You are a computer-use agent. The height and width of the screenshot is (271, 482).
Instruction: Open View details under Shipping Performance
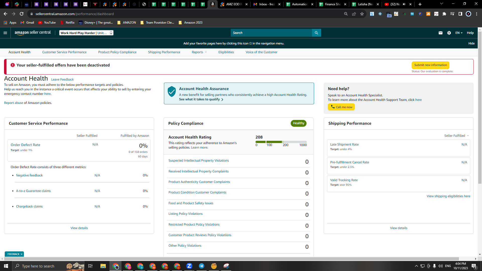(x=399, y=228)
